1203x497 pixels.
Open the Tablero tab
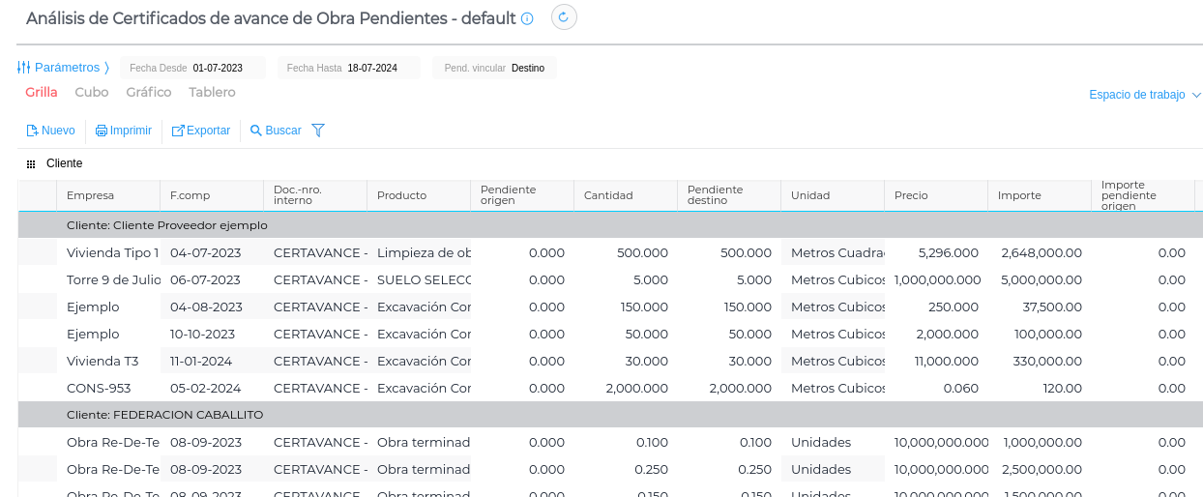pos(212,93)
